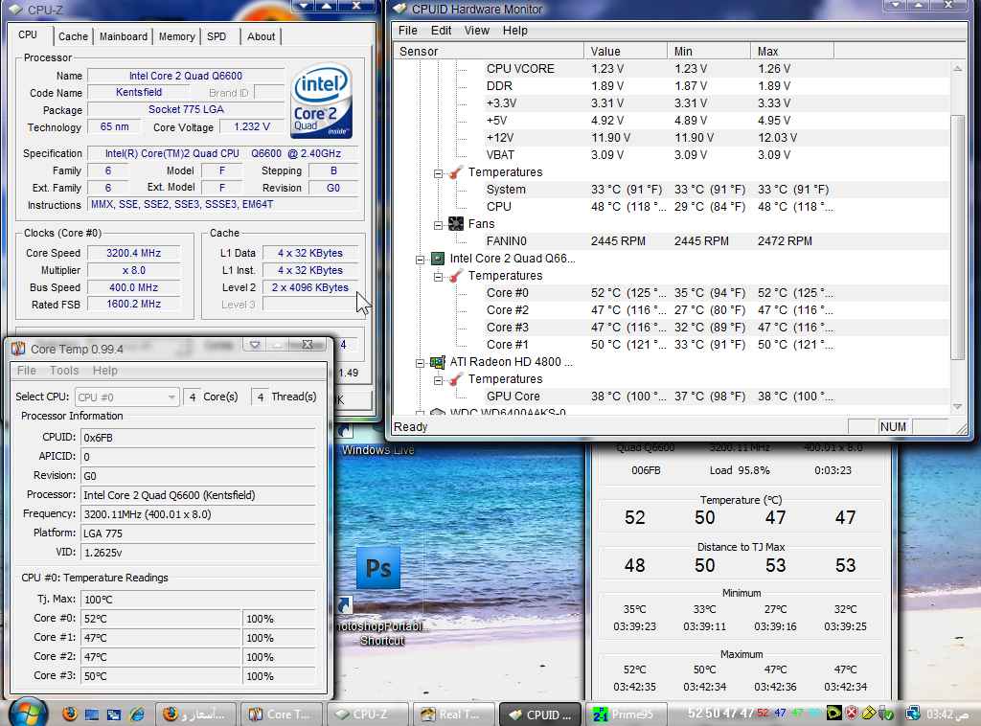Open Core Temp Tools menu

[x=64, y=371]
